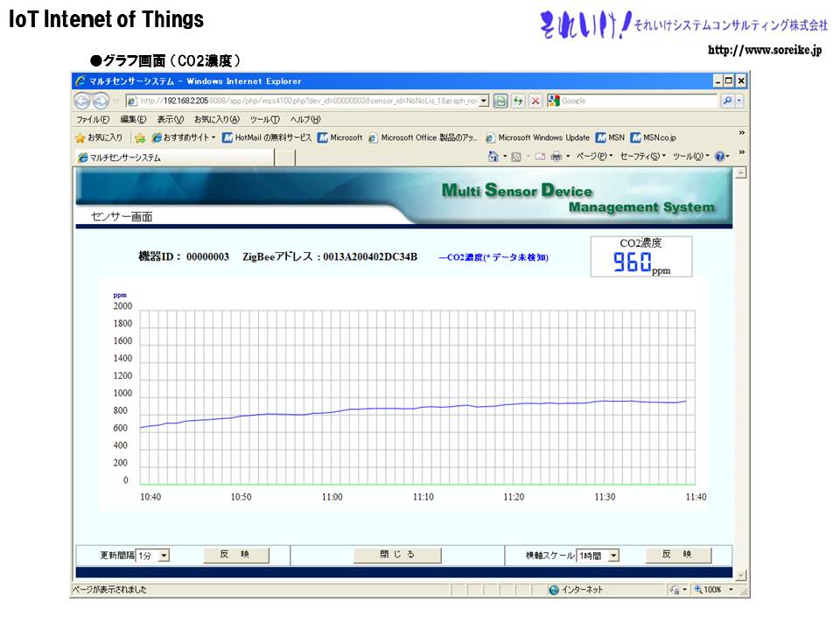Click the red X Stop loading icon

tap(535, 101)
